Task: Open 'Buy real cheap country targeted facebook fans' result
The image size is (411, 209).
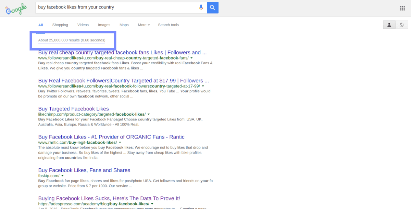Action: tap(122, 53)
